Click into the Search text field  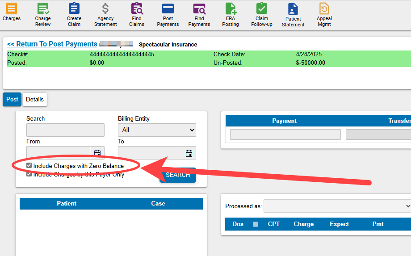click(x=65, y=130)
